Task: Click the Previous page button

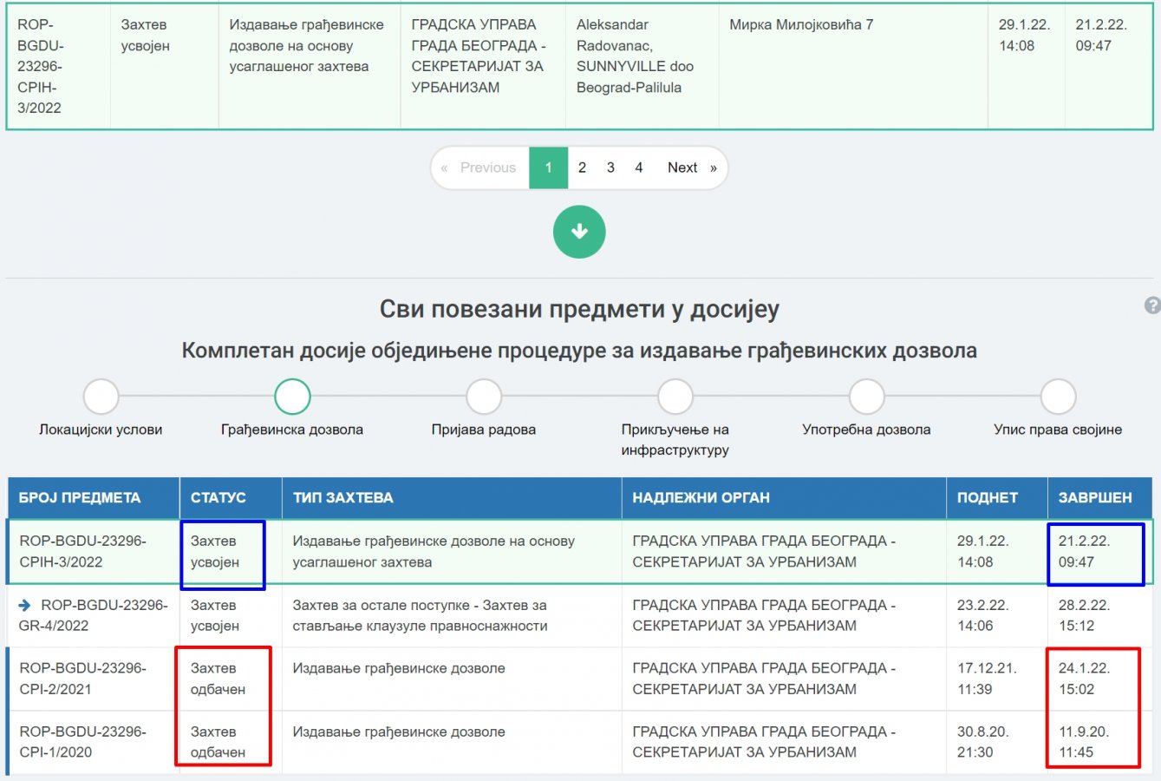Action: pyautogui.click(x=479, y=167)
